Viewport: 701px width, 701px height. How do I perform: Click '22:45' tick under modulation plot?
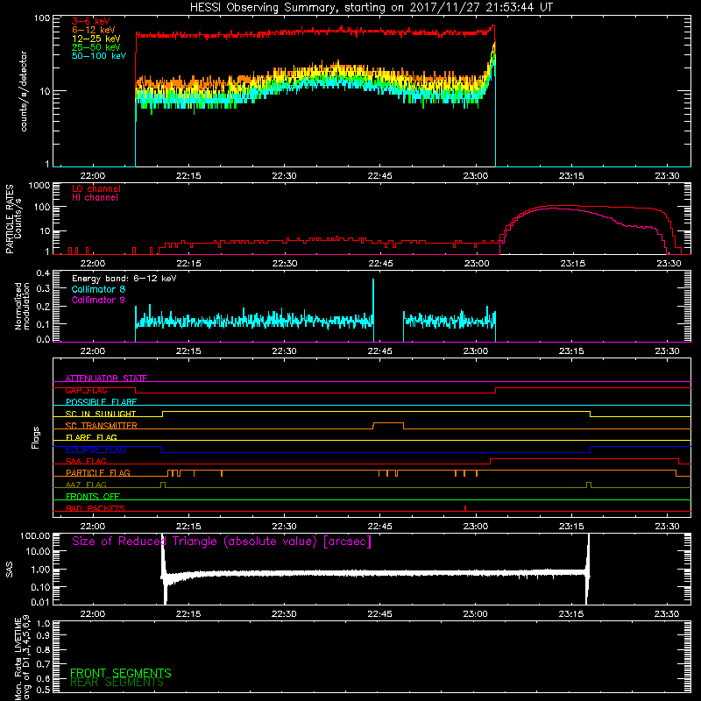tap(380, 351)
